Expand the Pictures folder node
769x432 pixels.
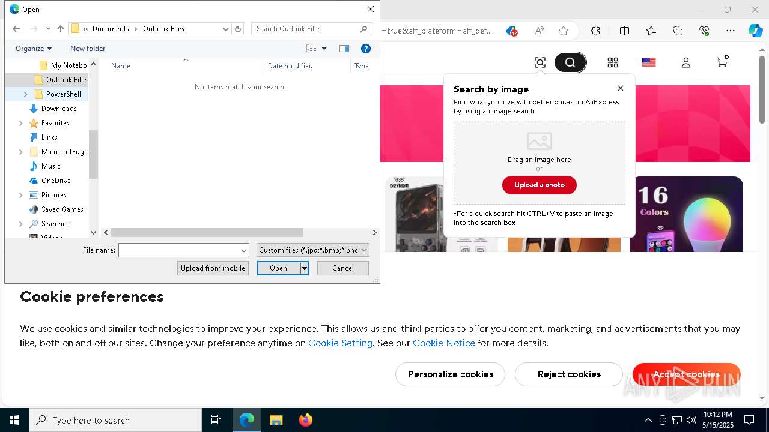[21, 195]
